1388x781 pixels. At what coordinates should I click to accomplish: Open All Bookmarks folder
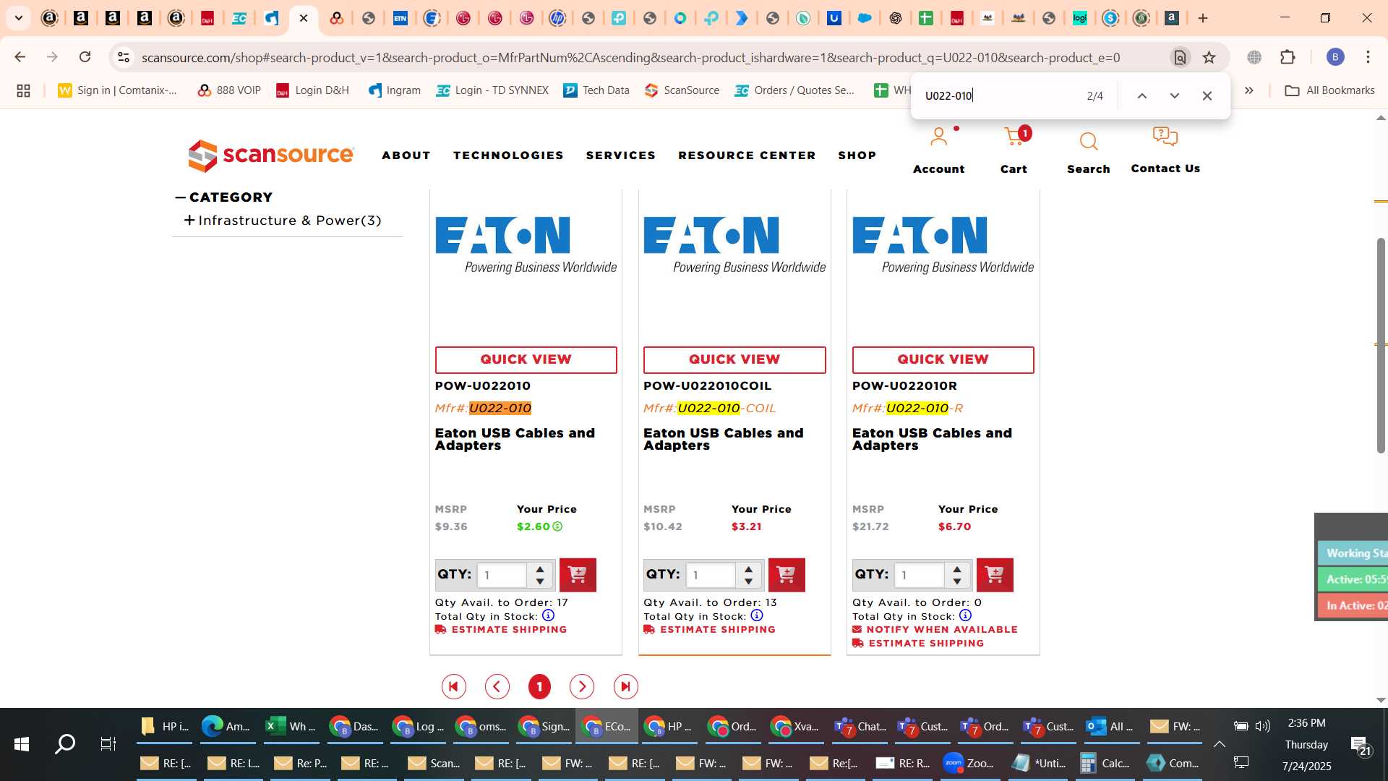click(x=1330, y=90)
